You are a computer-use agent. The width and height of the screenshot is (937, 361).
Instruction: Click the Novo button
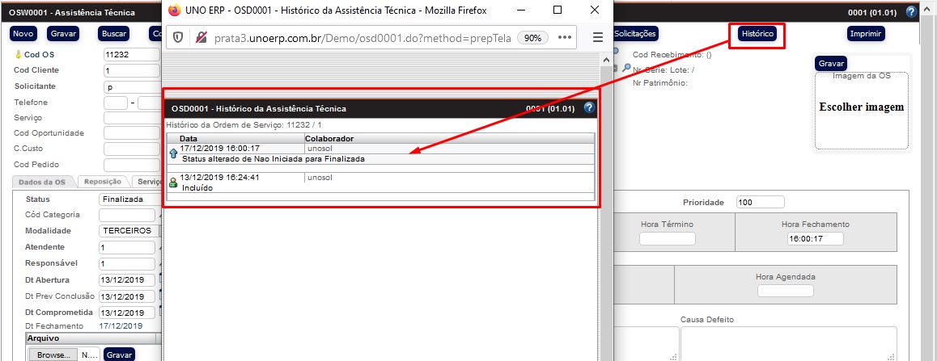point(23,34)
